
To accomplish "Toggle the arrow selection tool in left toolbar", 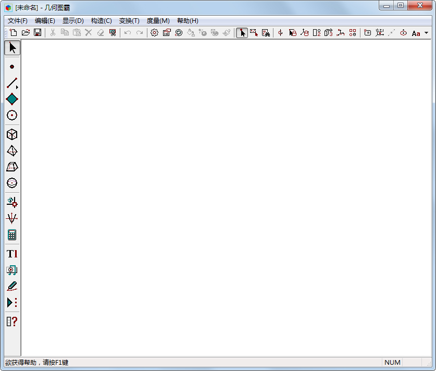I will pos(12,48).
